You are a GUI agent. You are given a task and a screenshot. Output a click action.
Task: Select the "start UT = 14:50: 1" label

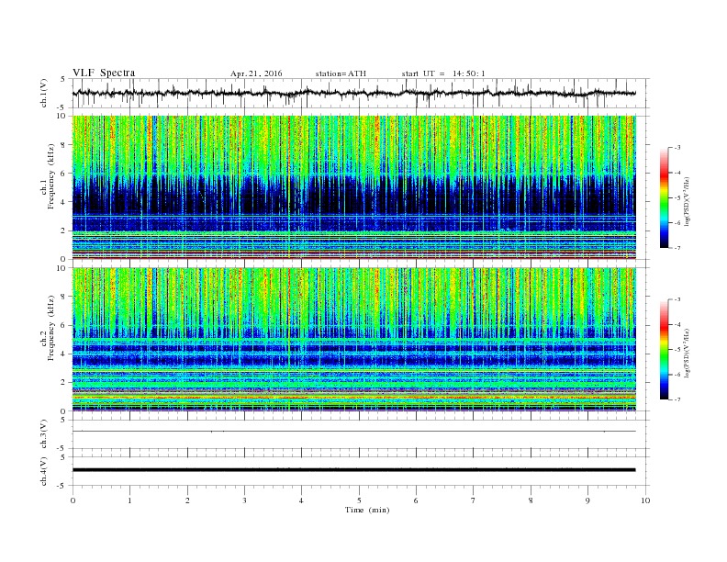443,73
